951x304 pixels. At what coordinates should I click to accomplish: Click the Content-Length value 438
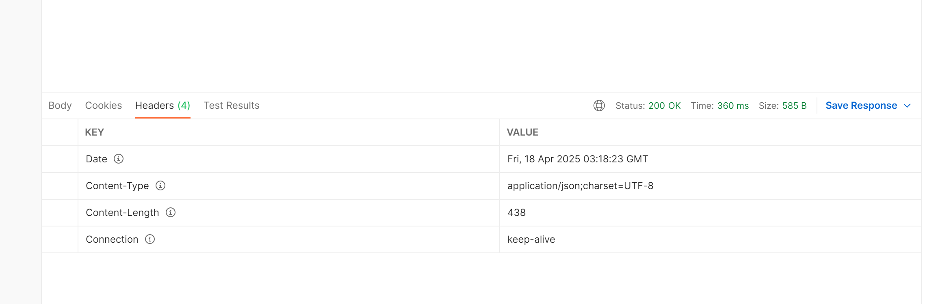click(x=516, y=212)
